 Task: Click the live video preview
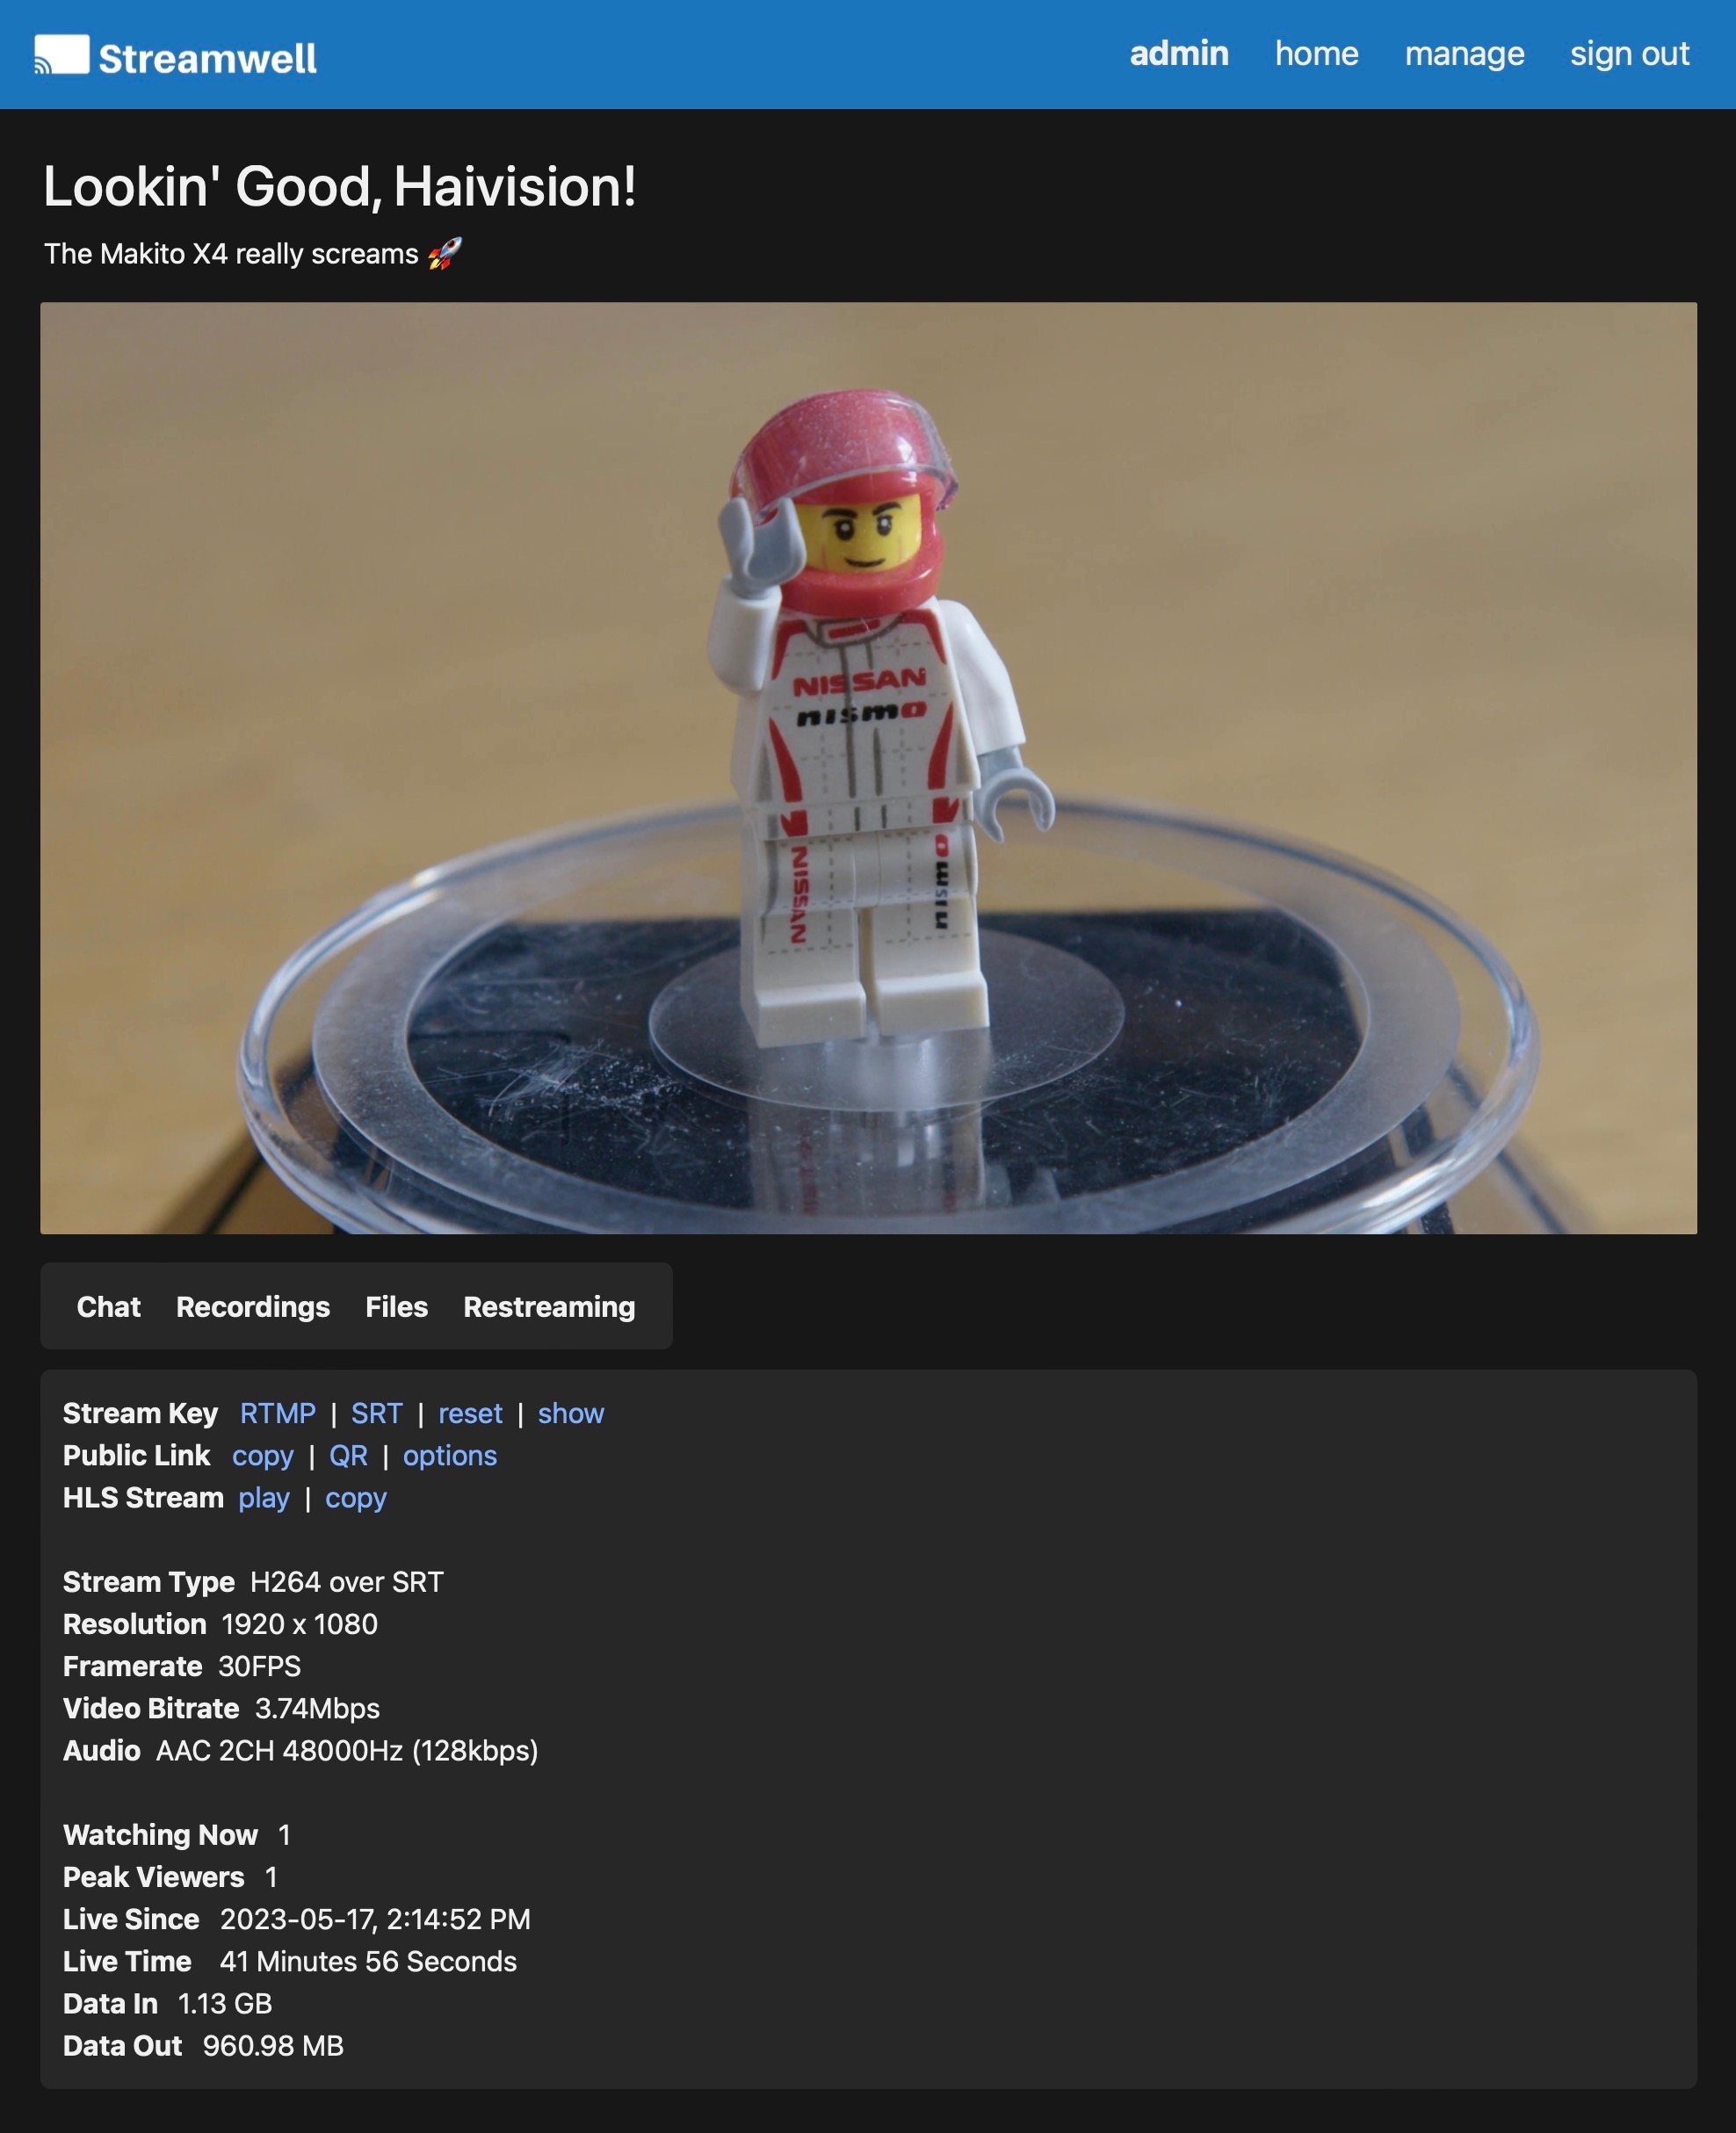point(868,768)
